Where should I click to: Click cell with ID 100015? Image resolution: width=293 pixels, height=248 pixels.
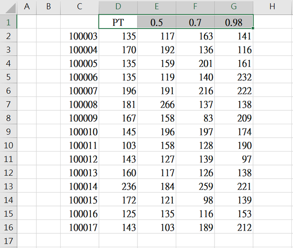pos(80,200)
